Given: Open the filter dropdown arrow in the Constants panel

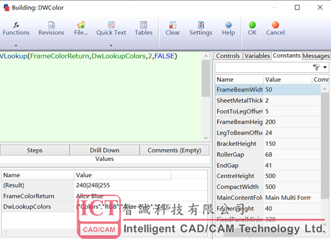Looking at the screenshot, I should pos(325,68).
